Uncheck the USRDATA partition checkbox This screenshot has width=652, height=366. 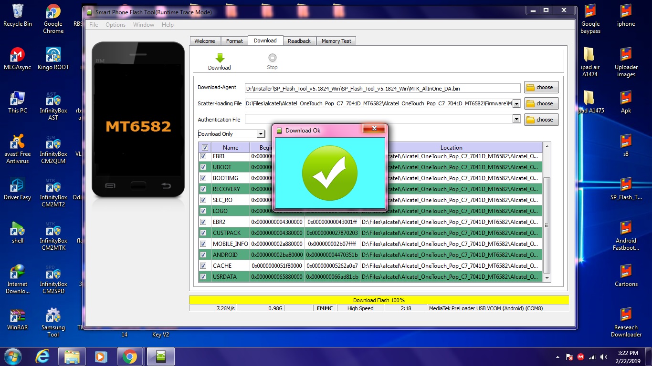(x=203, y=277)
